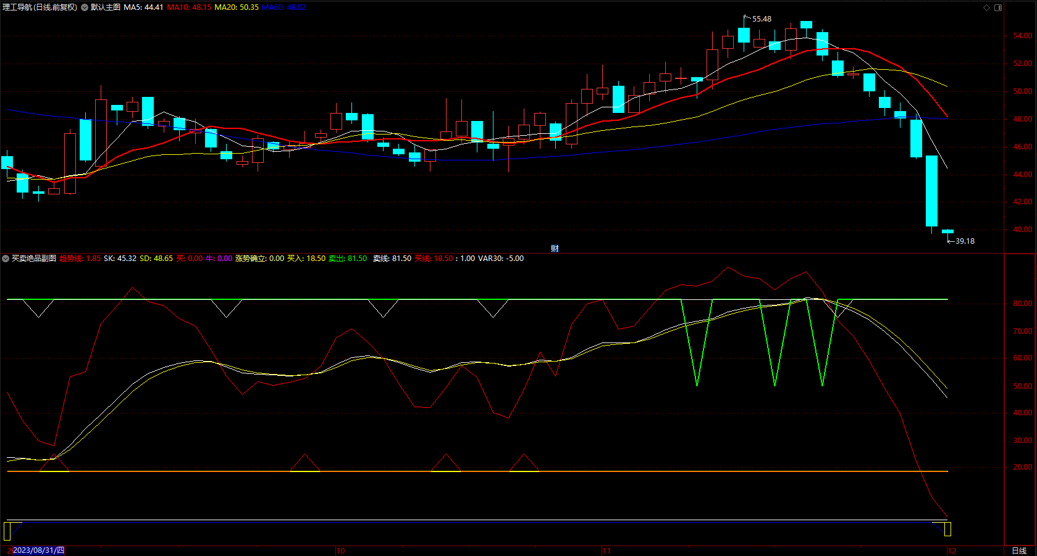Click the 卖出: 81.50 value
1037x556 pixels.
click(348, 259)
